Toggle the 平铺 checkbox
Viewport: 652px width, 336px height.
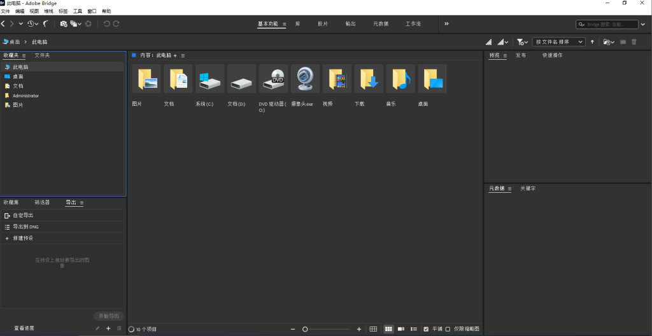(x=426, y=329)
